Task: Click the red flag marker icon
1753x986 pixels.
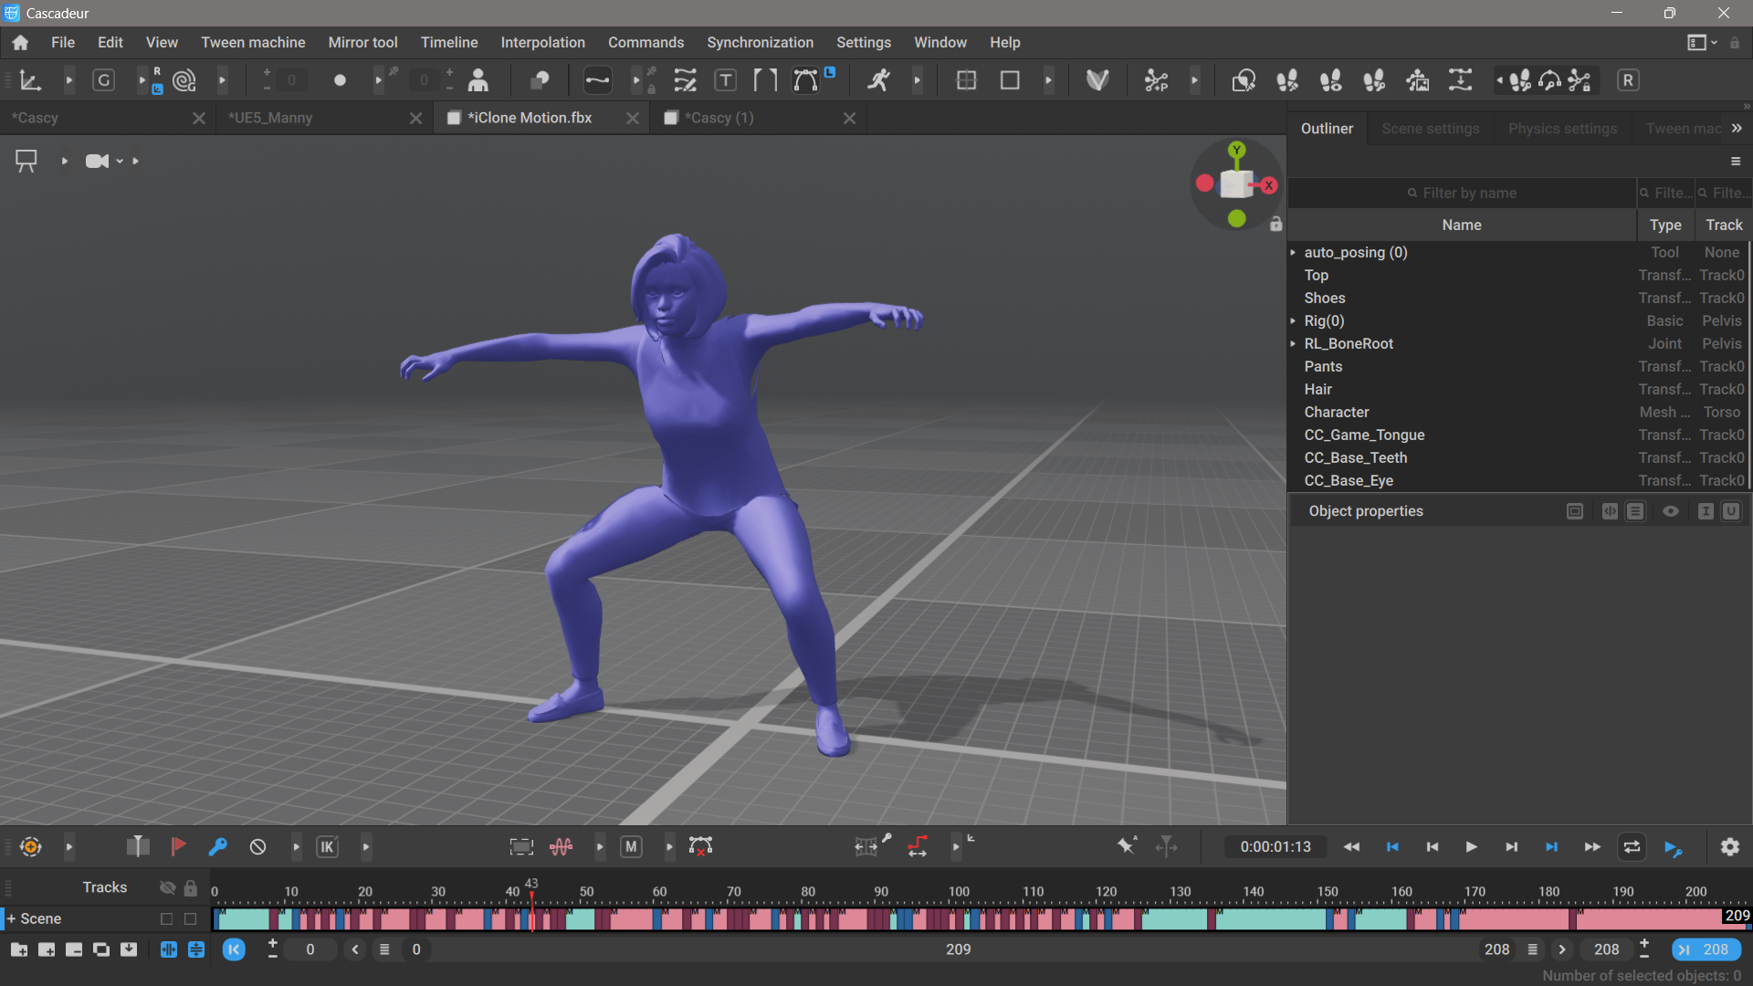Action: 178,847
